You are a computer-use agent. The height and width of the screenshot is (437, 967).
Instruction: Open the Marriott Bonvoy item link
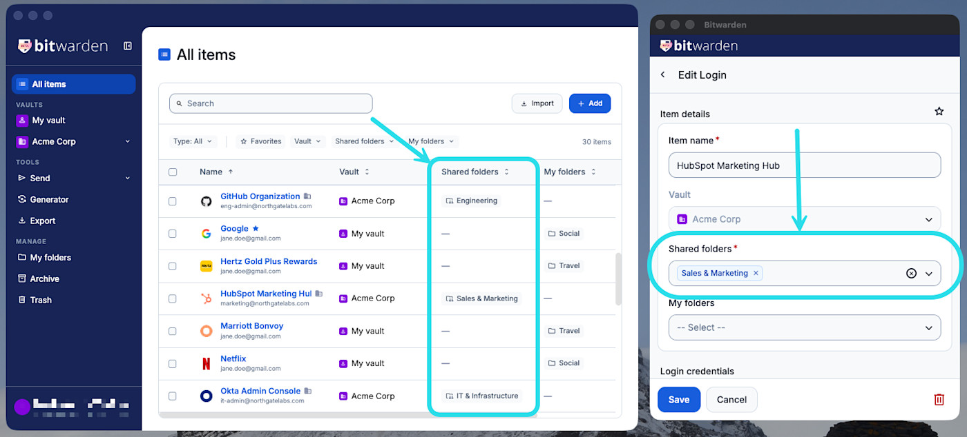252,326
